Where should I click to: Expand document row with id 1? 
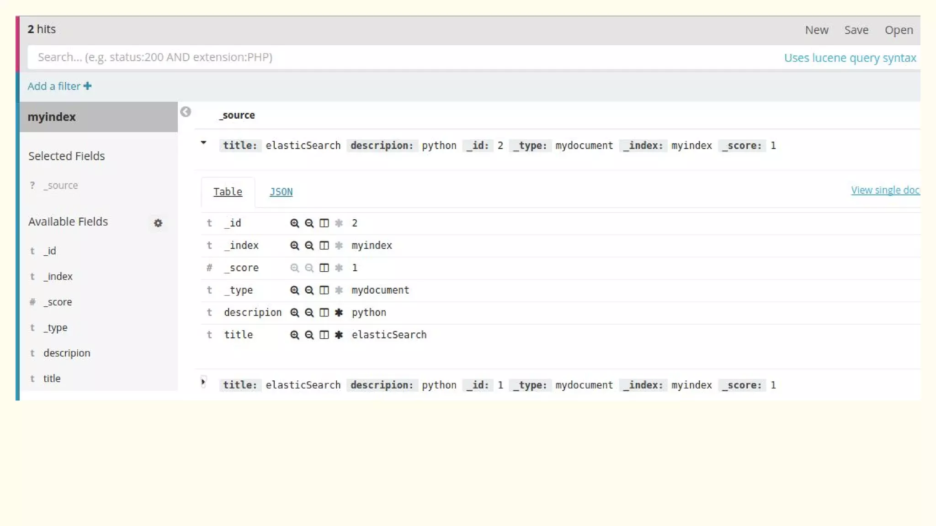(x=203, y=382)
